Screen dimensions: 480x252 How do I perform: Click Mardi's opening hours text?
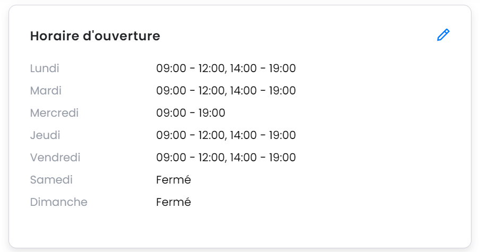click(226, 91)
